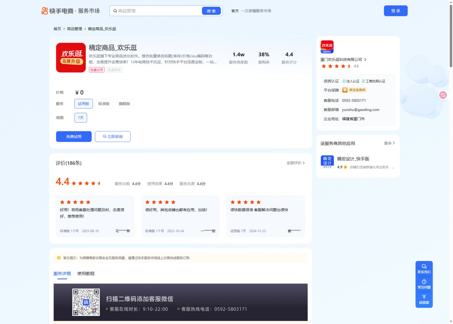The width and height of the screenshot is (453, 324).
Task: Select the 试用版 service option
Action: (84, 104)
